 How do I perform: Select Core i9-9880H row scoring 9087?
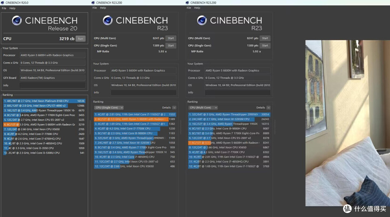point(229,128)
